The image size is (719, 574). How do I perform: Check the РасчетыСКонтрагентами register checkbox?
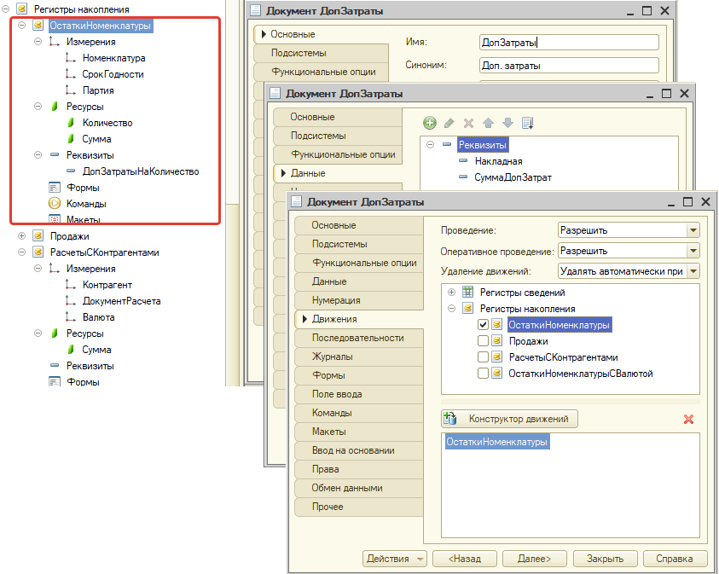tap(483, 357)
